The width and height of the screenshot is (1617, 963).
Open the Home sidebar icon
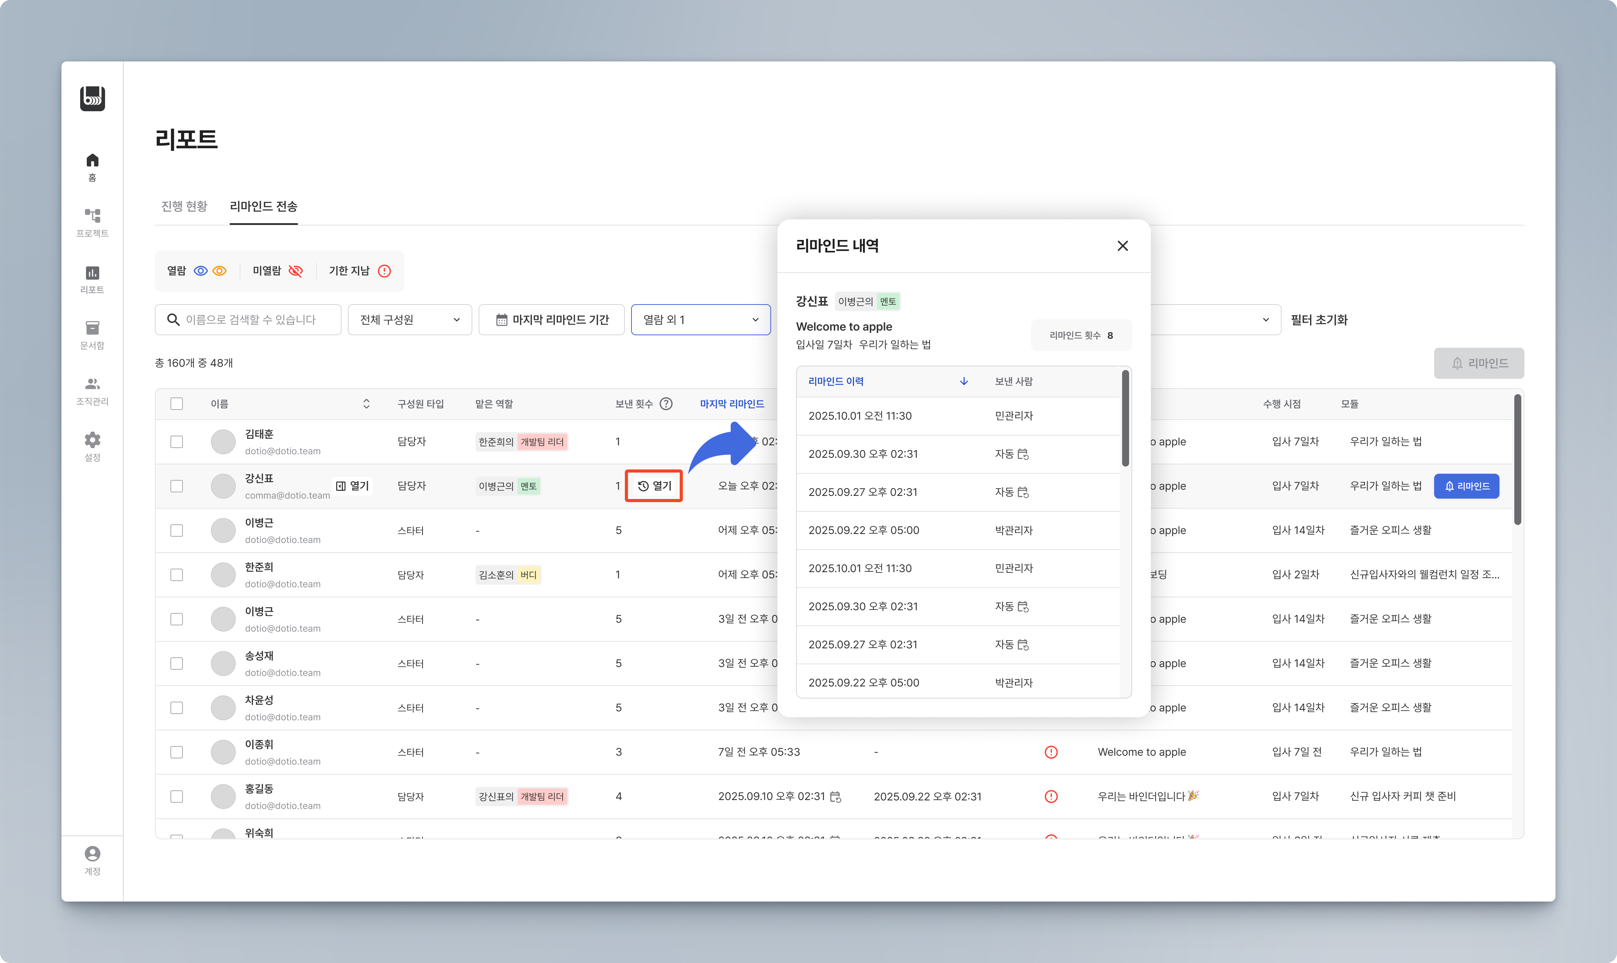(92, 160)
